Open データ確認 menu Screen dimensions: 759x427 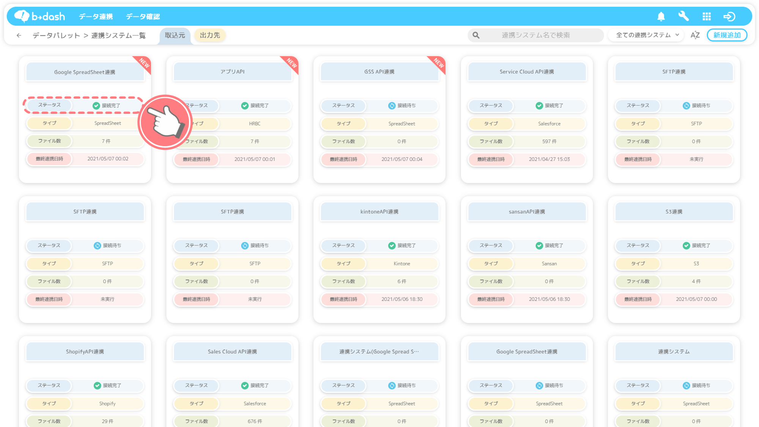[143, 16]
